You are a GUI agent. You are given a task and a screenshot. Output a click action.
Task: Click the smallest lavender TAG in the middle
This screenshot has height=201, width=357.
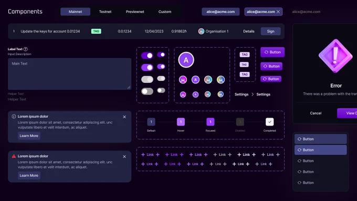click(x=244, y=65)
